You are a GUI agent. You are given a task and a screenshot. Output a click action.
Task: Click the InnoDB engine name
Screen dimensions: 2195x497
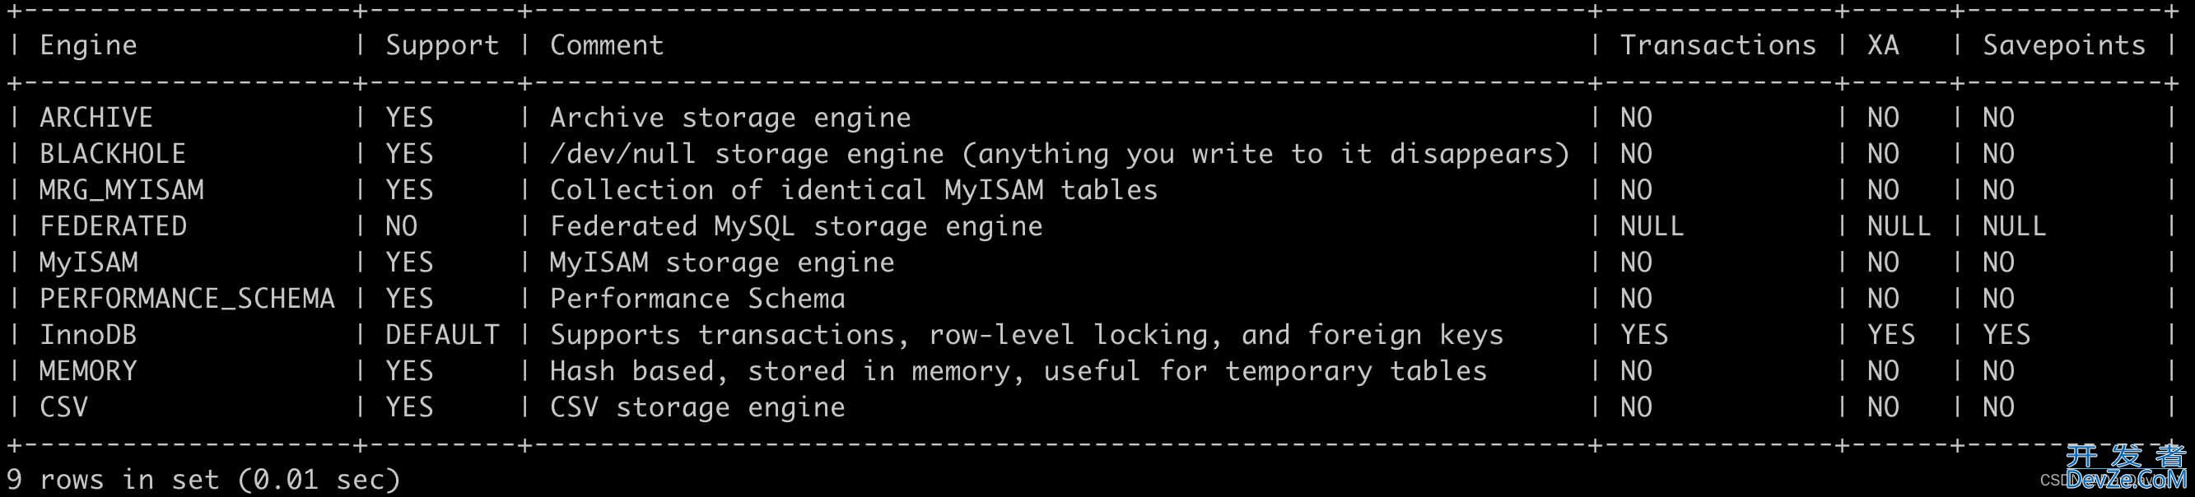click(88, 335)
